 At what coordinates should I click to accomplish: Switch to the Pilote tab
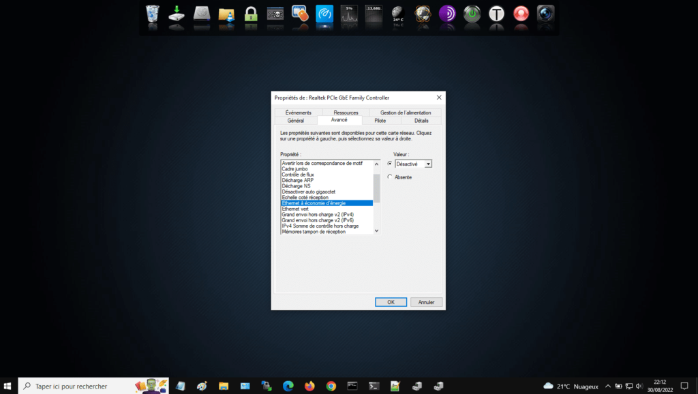click(x=380, y=120)
